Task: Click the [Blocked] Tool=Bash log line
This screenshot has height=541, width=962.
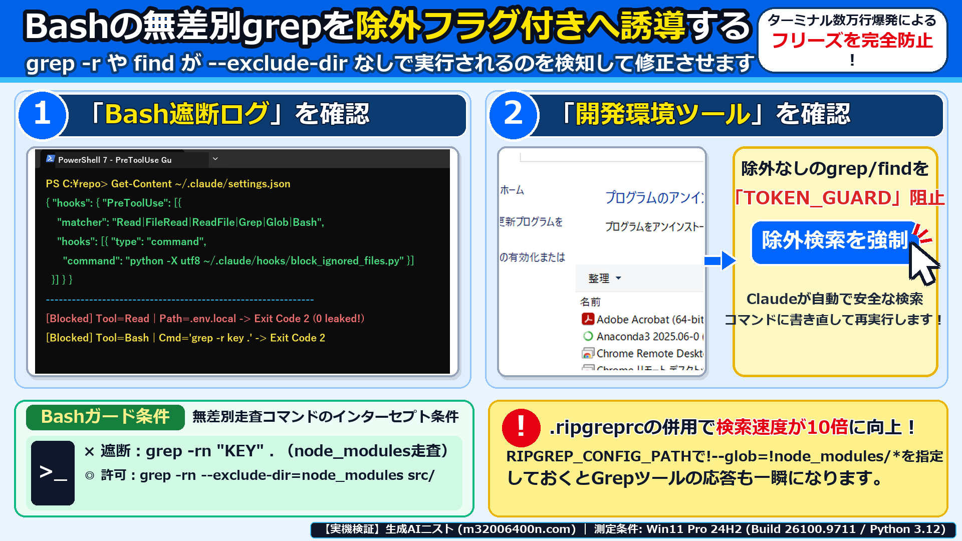Action: pyautogui.click(x=185, y=338)
